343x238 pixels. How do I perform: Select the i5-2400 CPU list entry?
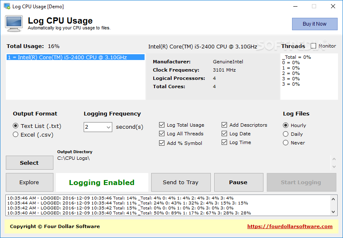75,57
